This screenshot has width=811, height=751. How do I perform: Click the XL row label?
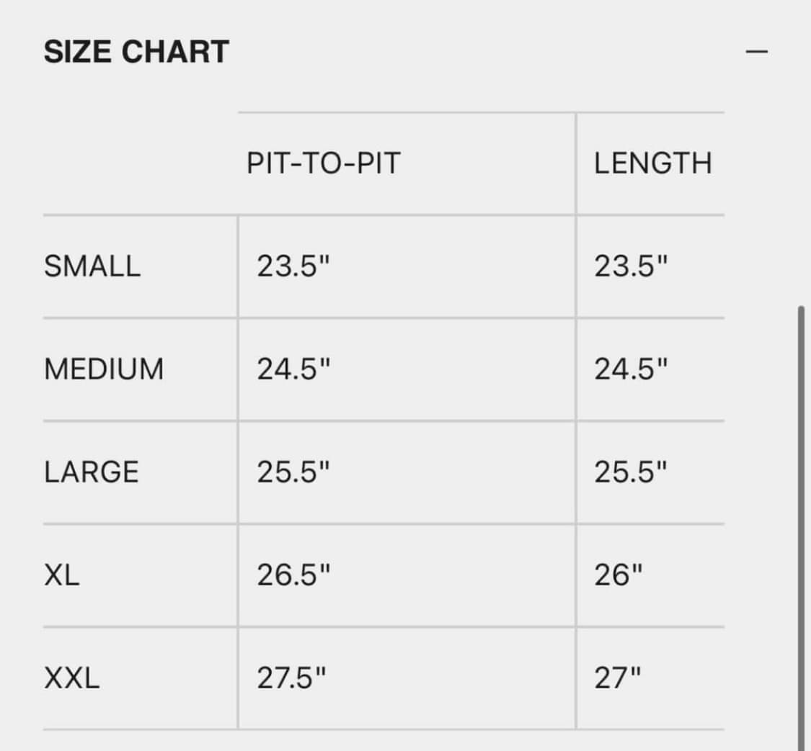[x=62, y=575]
